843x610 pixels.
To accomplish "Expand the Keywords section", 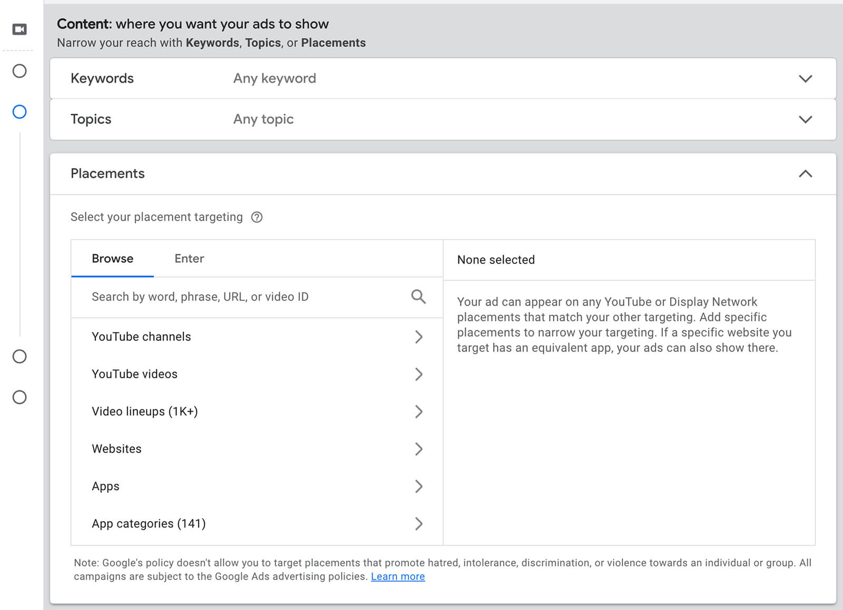I will click(805, 78).
